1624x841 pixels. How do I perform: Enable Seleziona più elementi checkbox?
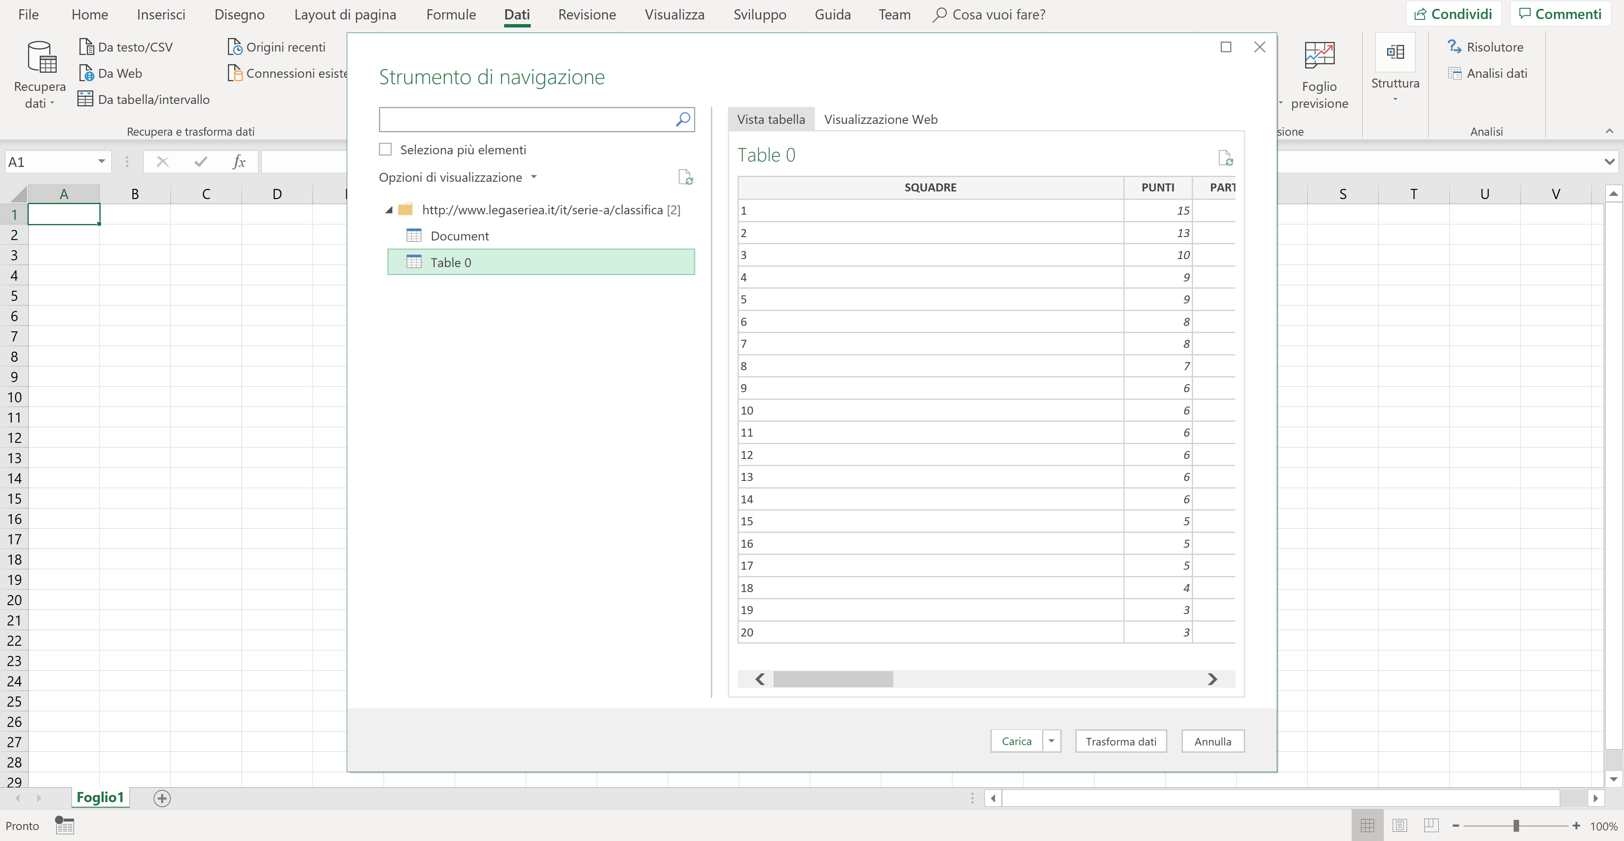385,149
